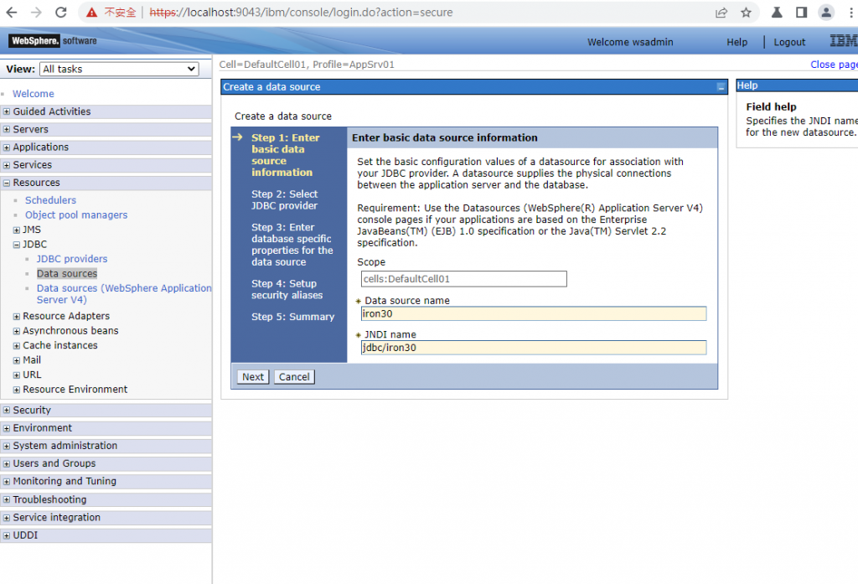Go back with browser back arrow

coord(12,12)
